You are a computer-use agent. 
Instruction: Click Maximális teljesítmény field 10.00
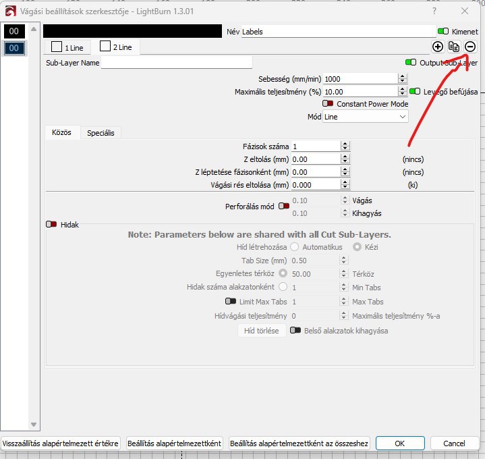tap(360, 92)
